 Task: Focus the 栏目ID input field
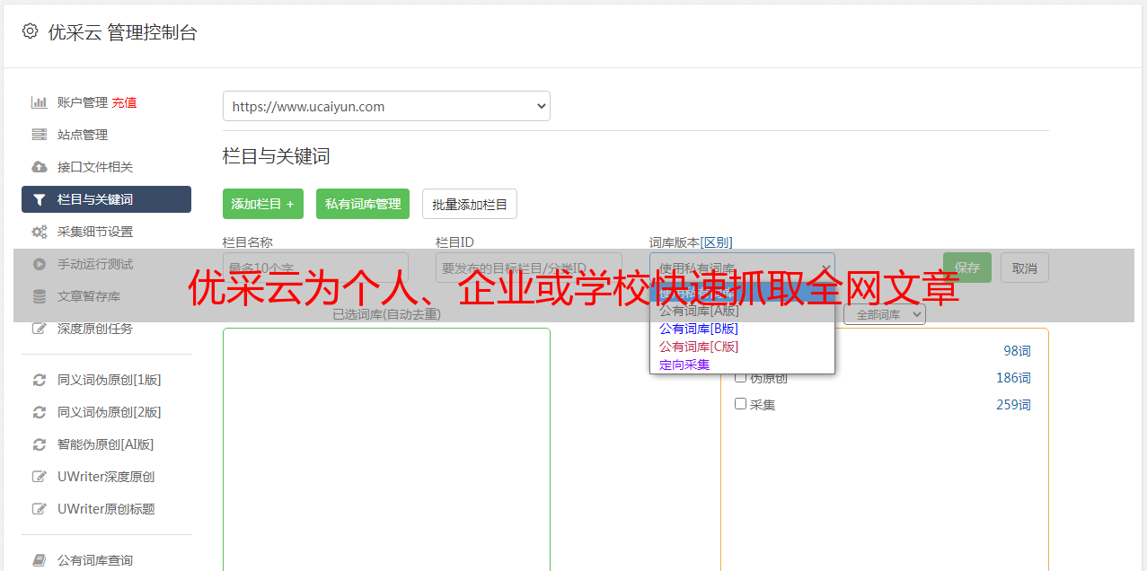pos(529,268)
